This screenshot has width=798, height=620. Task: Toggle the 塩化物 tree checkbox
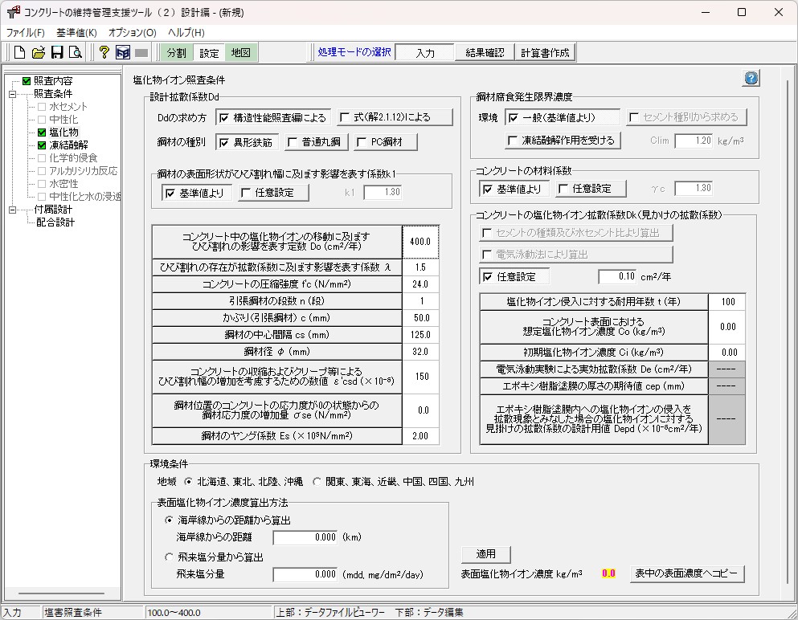[42, 133]
